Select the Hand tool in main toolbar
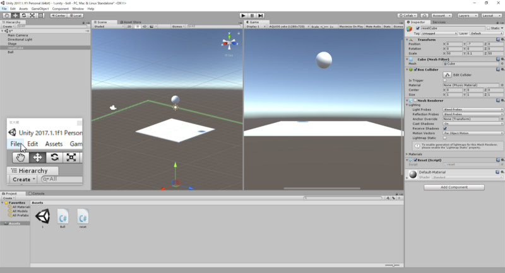 coord(7,15)
